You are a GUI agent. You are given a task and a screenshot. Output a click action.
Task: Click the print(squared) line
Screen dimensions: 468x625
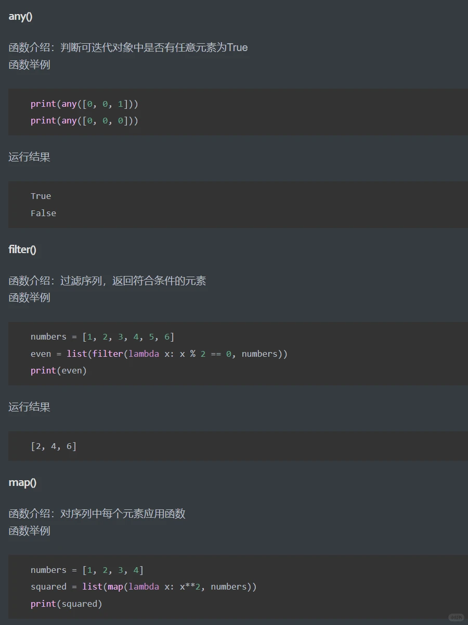click(x=66, y=604)
